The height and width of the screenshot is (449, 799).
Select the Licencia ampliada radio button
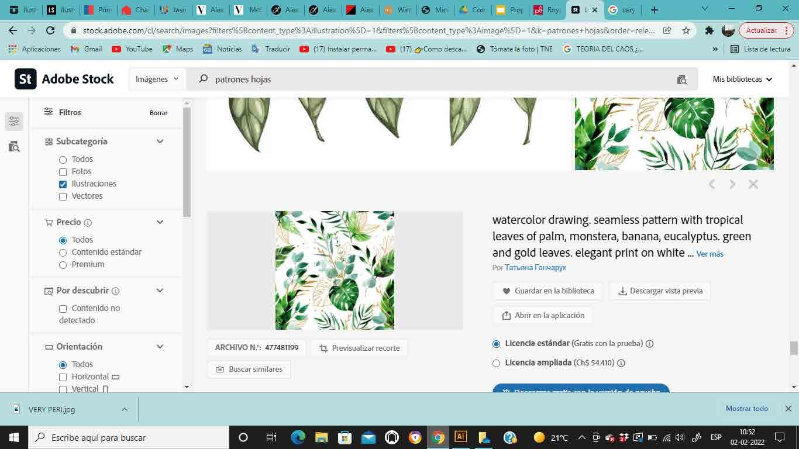(x=497, y=363)
